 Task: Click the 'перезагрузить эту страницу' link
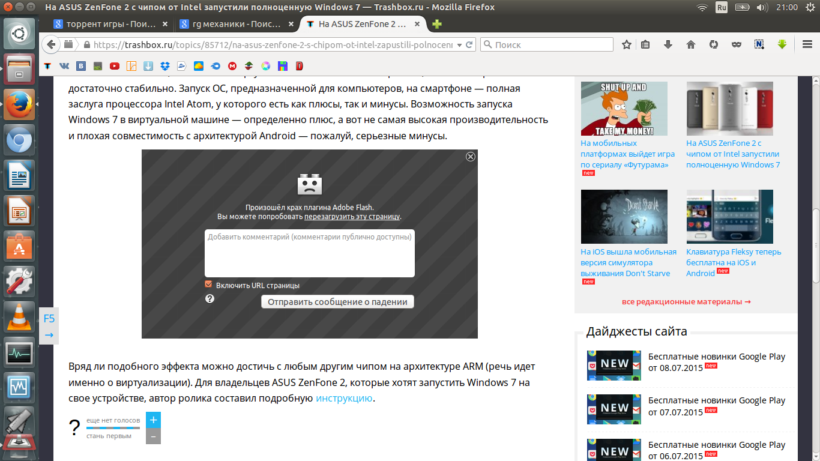[352, 216]
